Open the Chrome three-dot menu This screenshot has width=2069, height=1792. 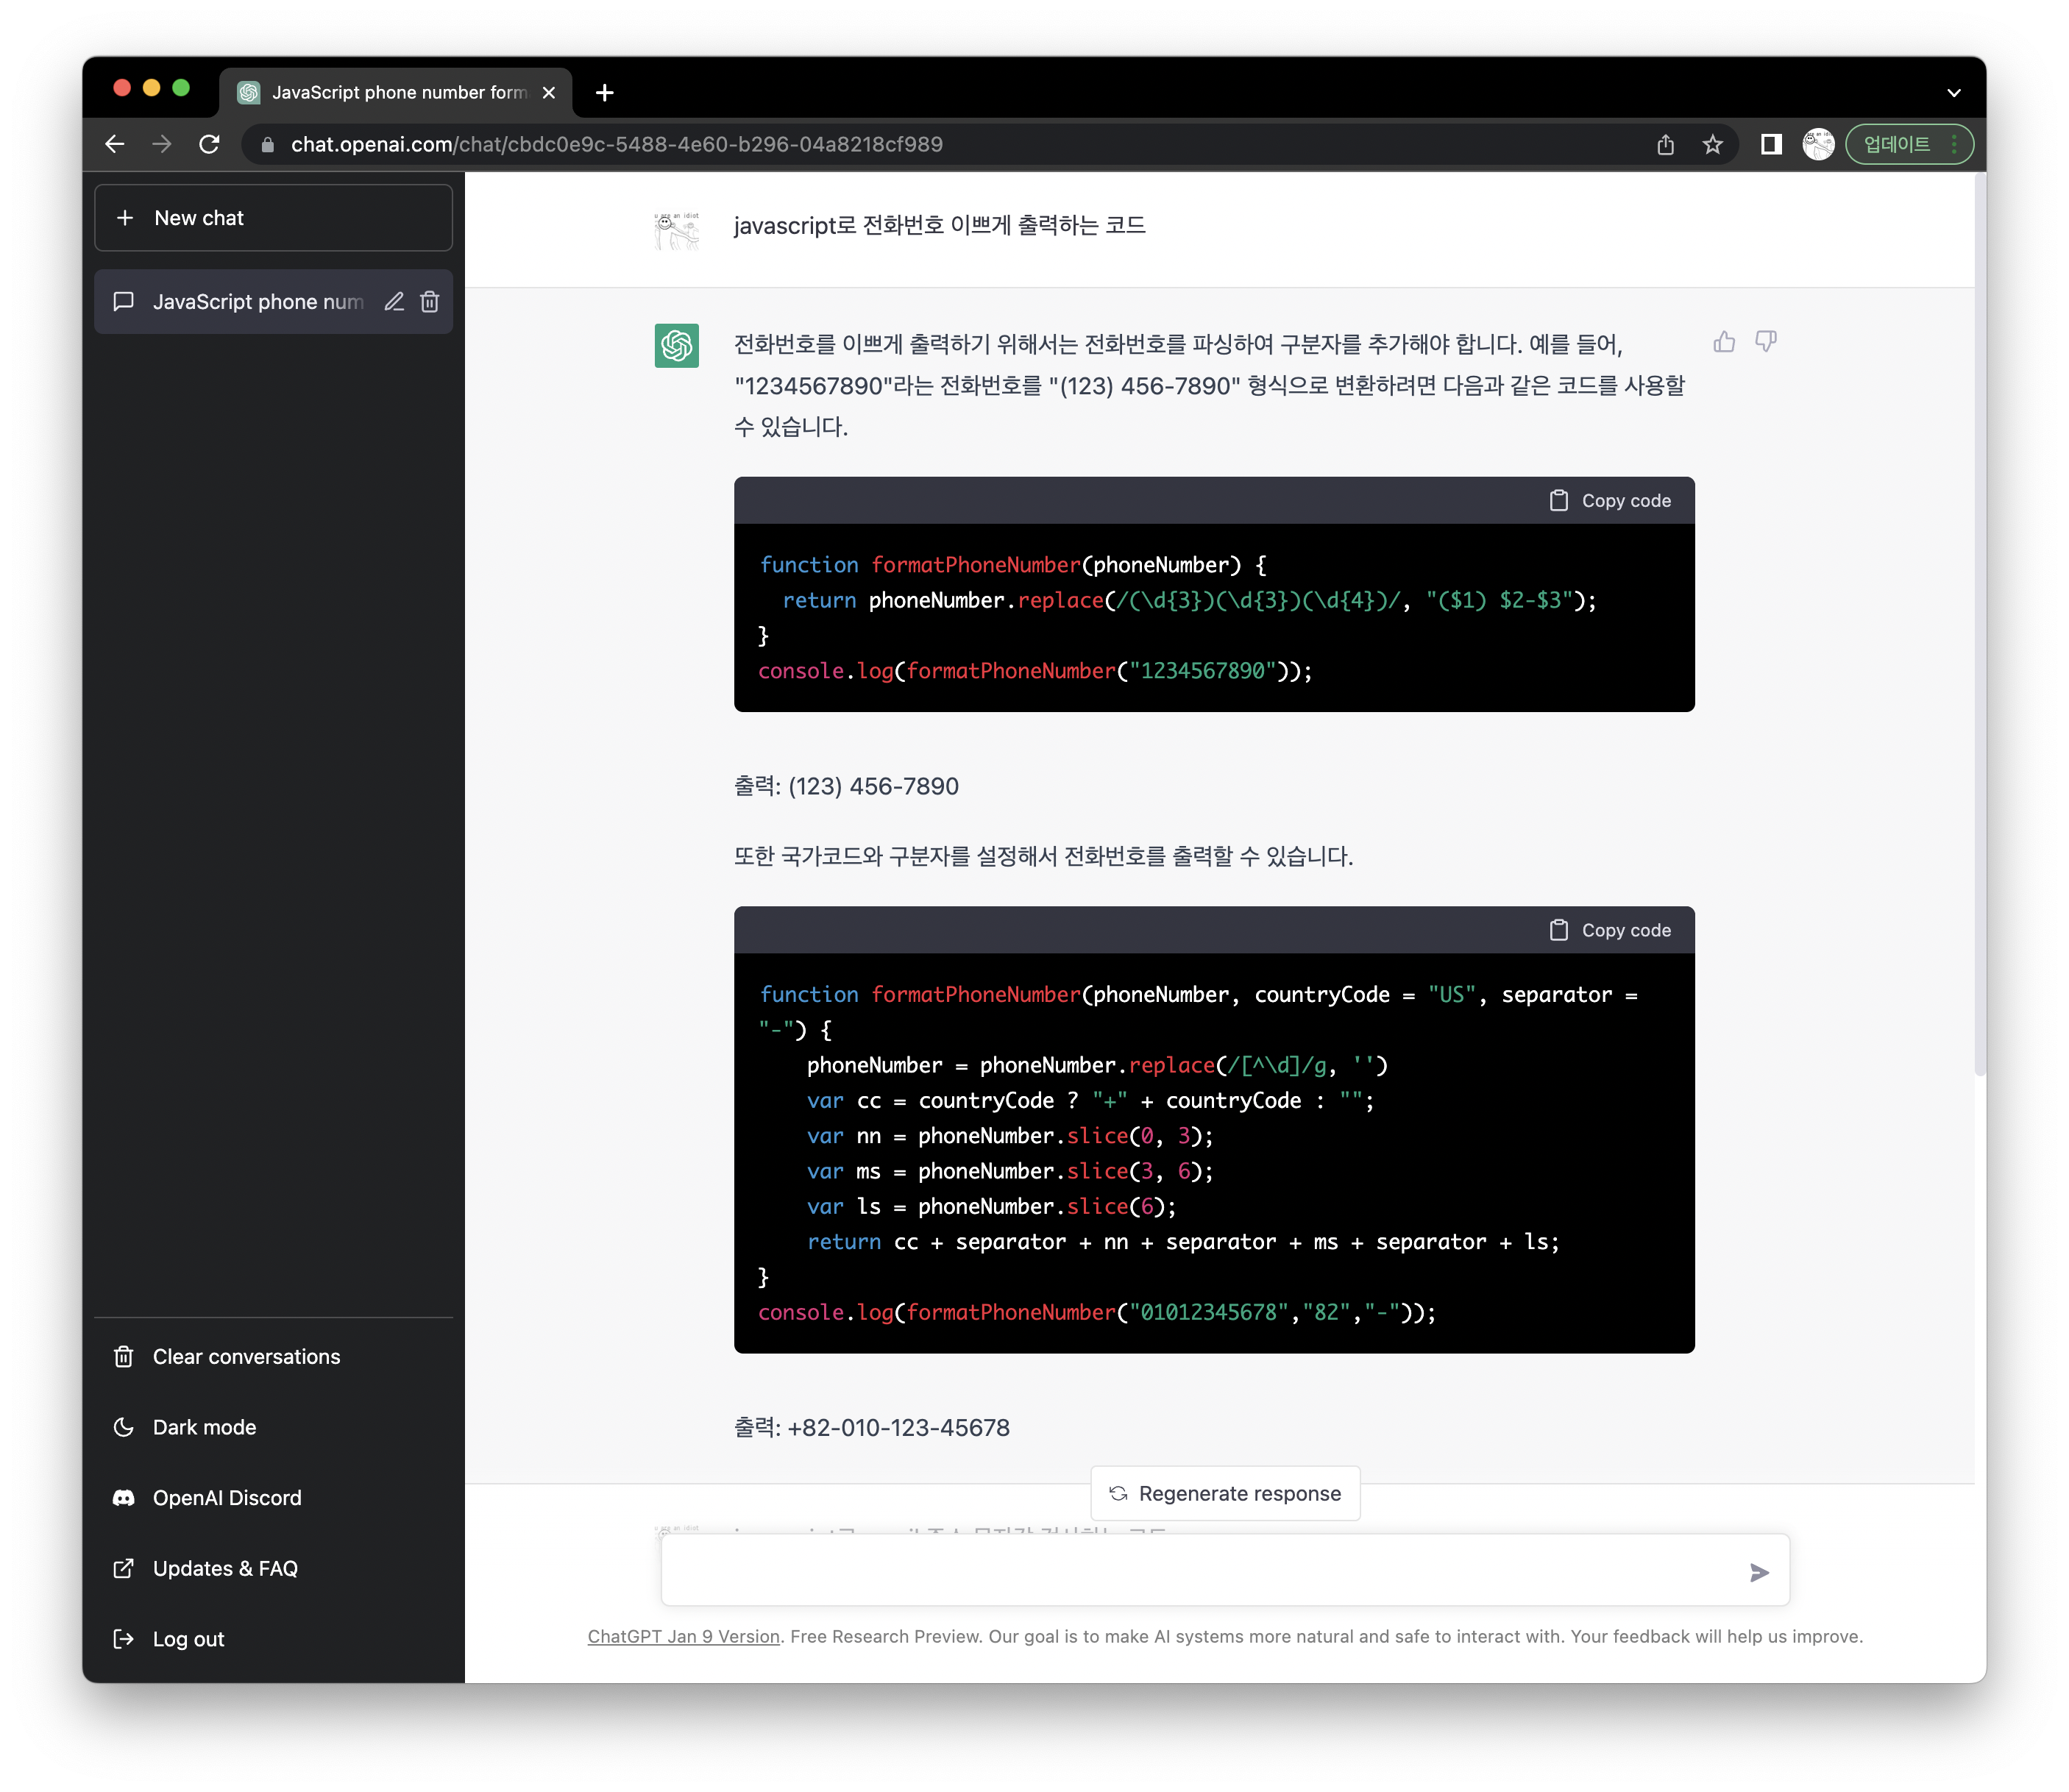(1954, 145)
